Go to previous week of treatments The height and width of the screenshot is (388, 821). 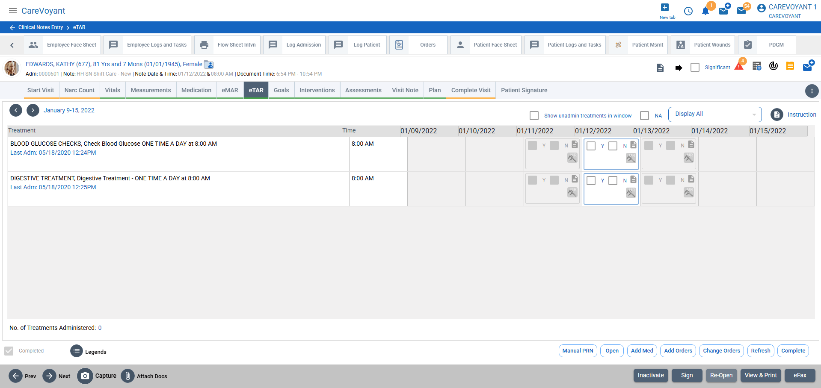[x=16, y=110]
